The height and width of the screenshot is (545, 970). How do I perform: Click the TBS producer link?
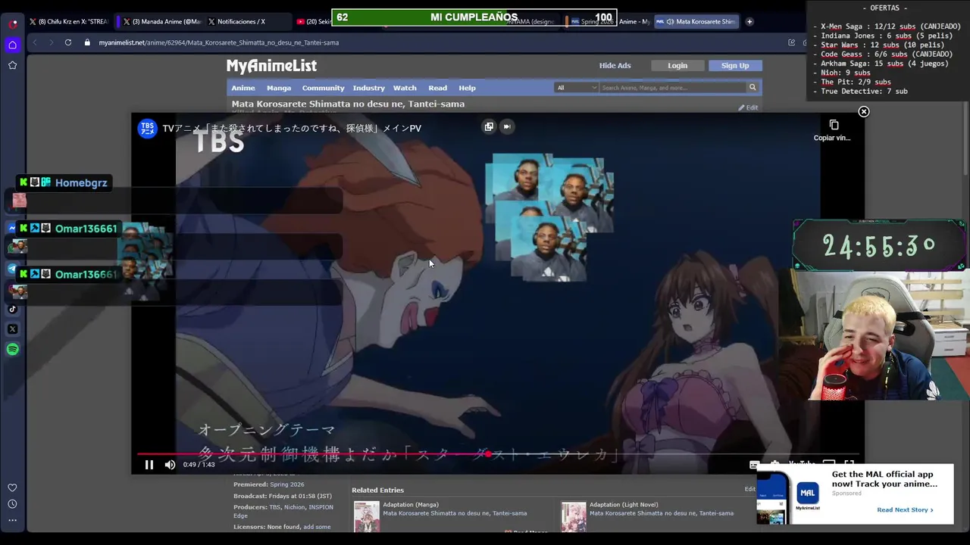point(275,507)
